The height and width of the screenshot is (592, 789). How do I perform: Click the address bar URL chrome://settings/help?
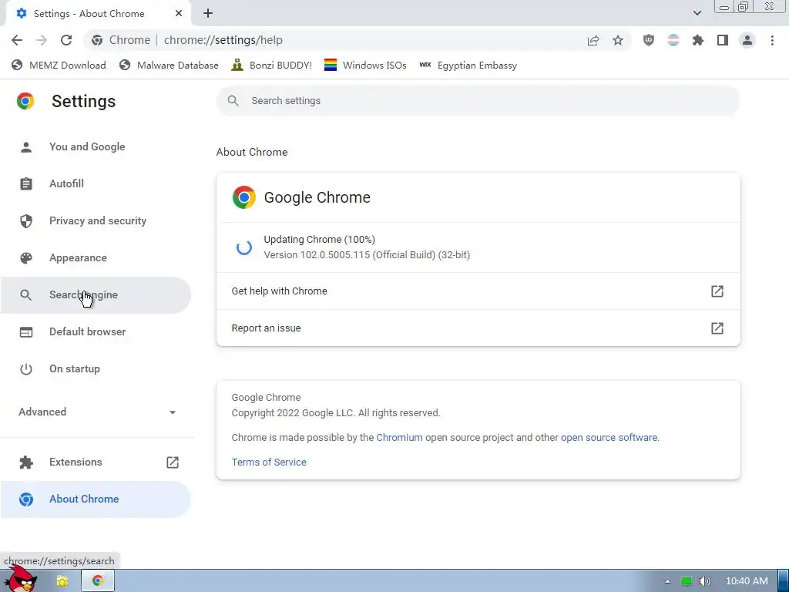point(223,40)
